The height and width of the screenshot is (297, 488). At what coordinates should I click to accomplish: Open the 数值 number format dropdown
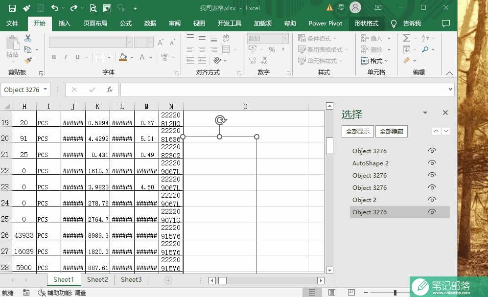285,39
